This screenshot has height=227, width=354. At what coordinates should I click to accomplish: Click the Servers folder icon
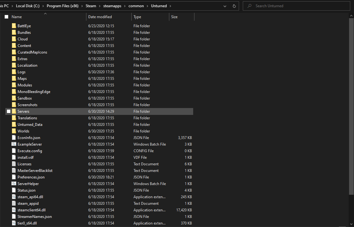pos(14,111)
